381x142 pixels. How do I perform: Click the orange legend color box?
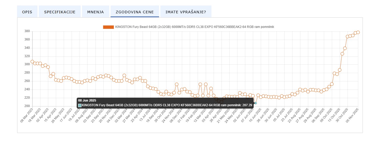pyautogui.click(x=108, y=27)
